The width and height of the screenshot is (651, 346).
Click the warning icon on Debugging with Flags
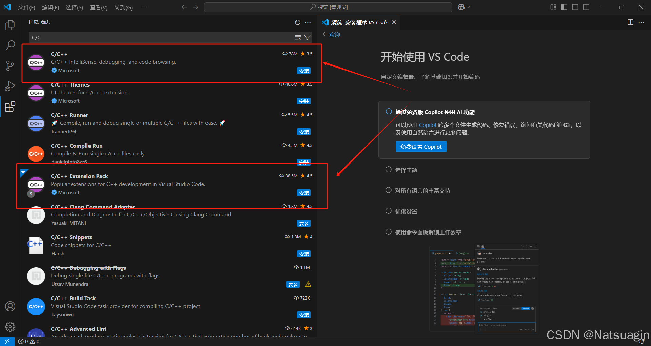(x=308, y=284)
